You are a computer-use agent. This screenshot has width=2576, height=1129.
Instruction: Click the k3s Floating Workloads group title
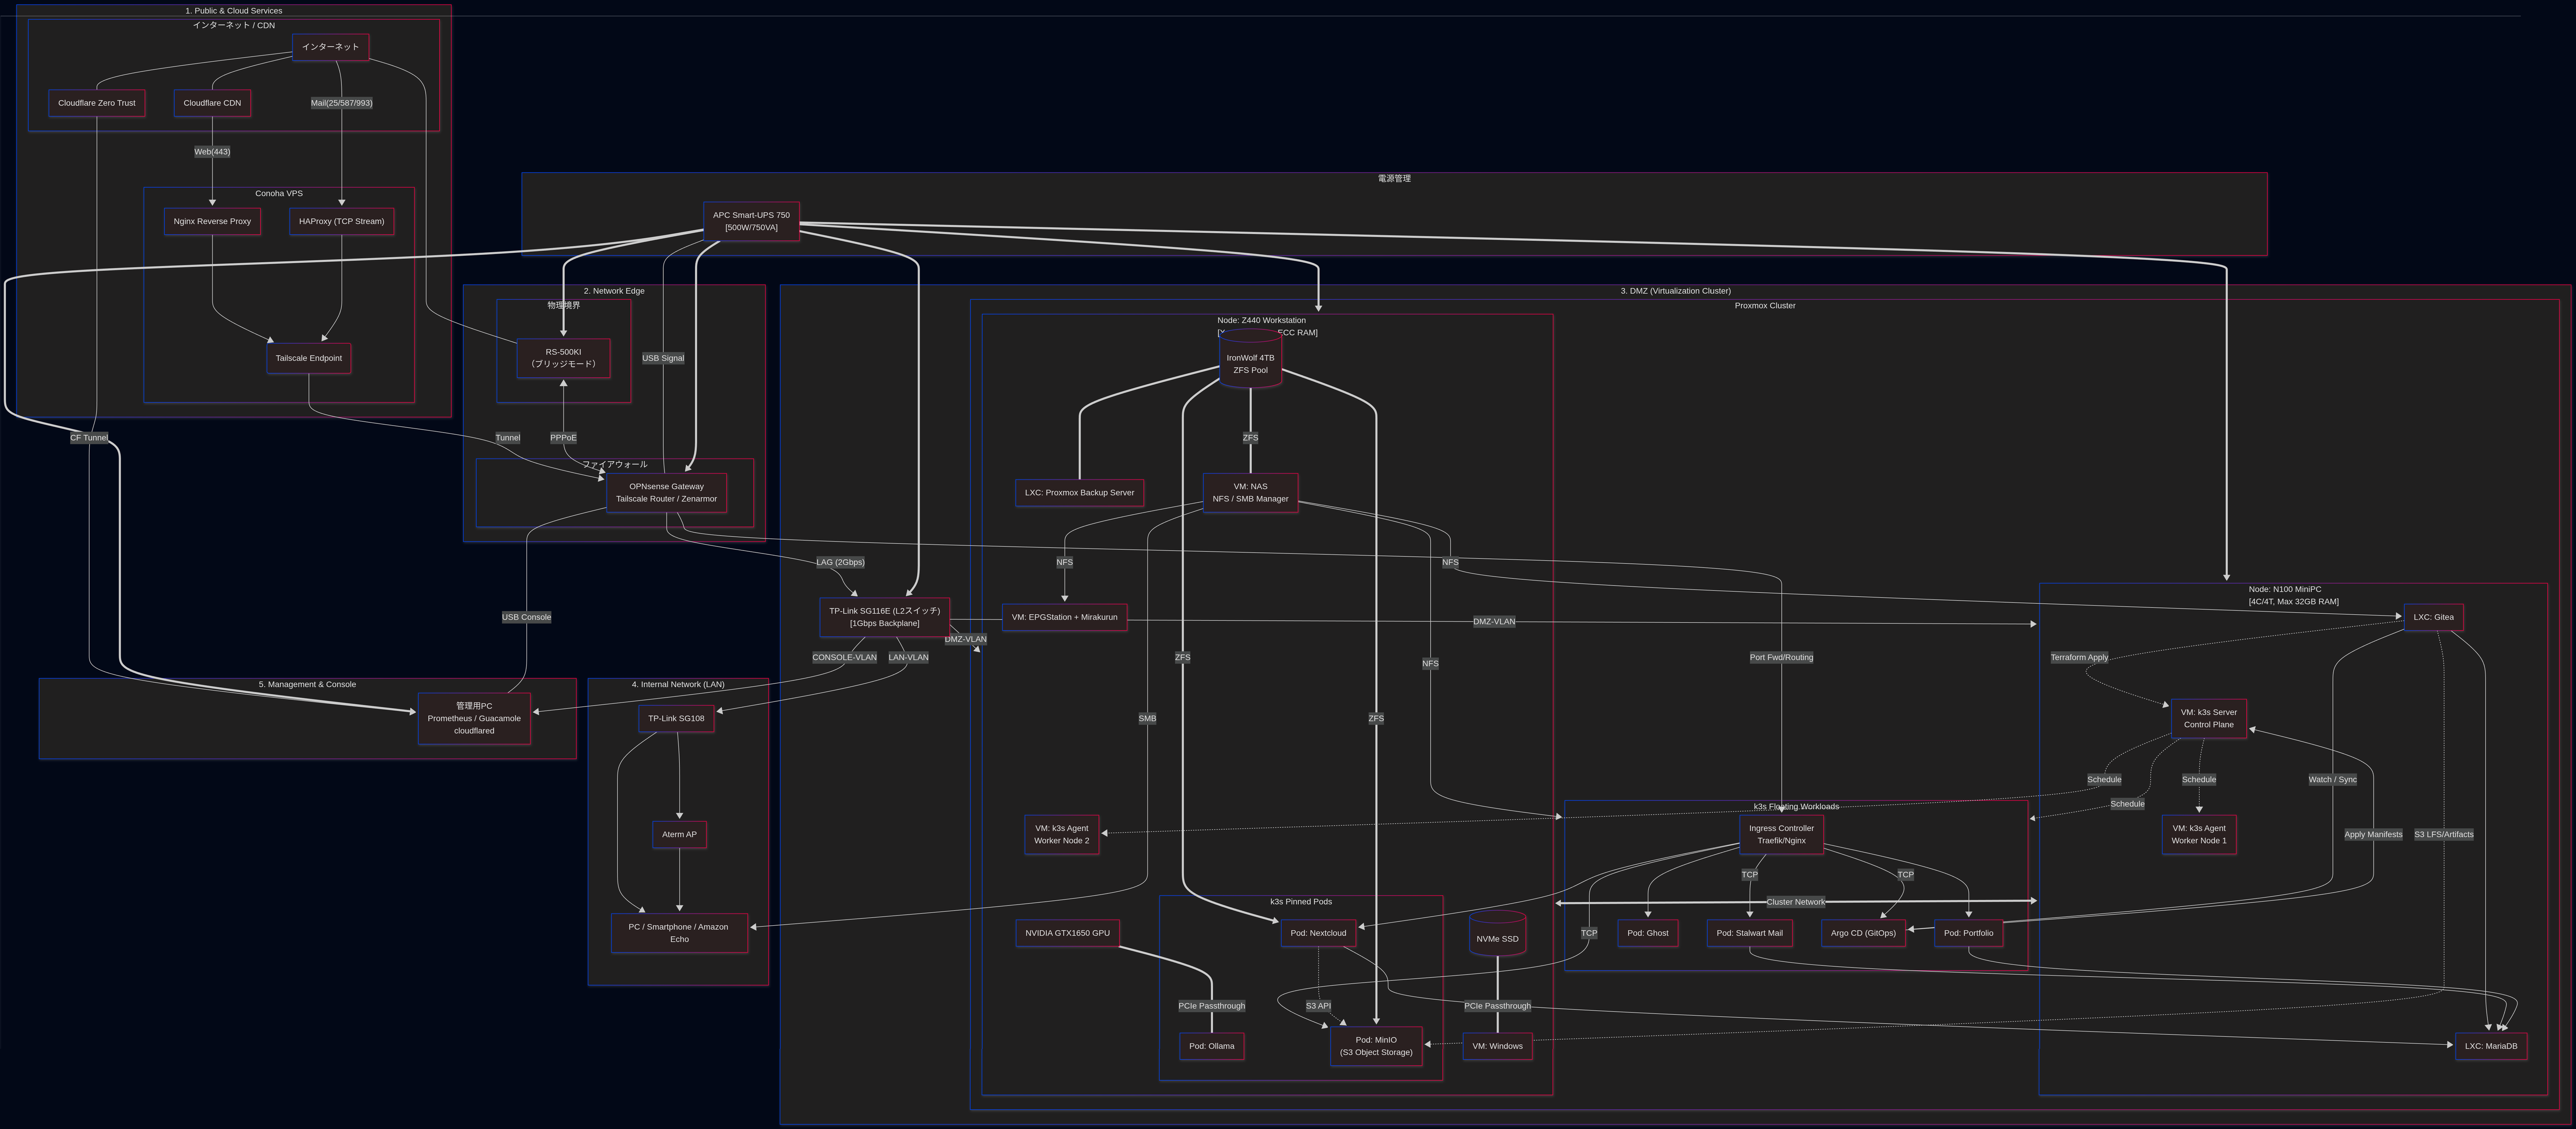point(1796,807)
